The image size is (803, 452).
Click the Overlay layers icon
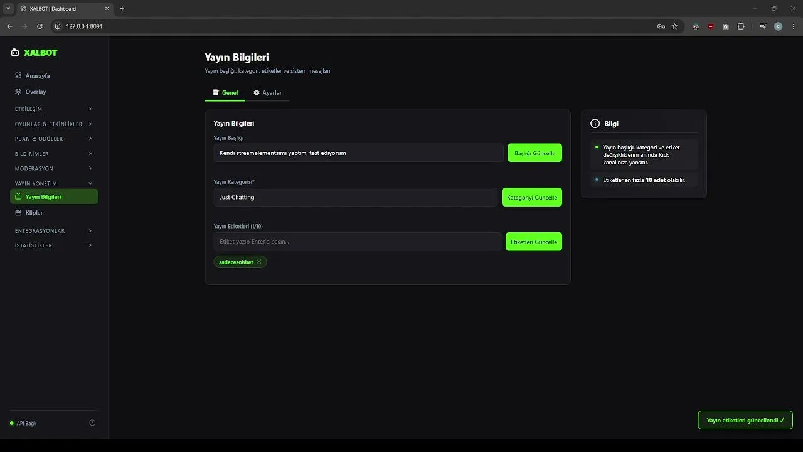click(18, 92)
